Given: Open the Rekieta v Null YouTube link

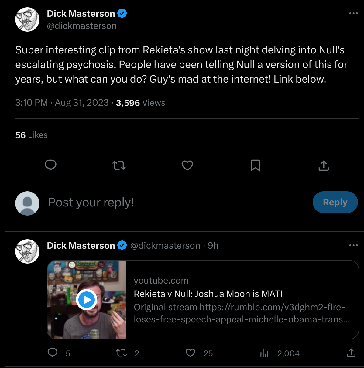Looking at the screenshot, I should [208, 294].
